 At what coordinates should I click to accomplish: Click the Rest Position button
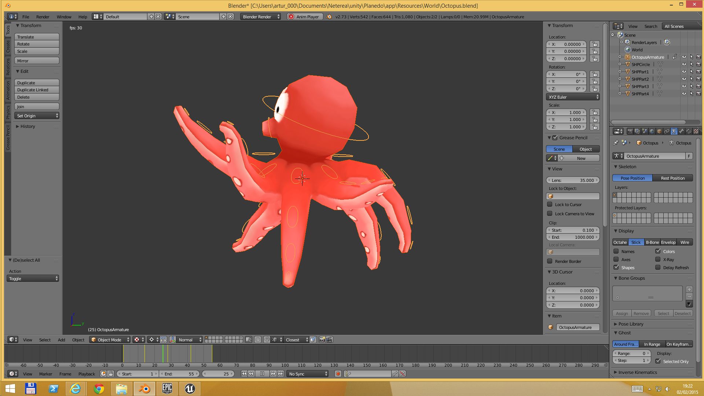pos(672,178)
